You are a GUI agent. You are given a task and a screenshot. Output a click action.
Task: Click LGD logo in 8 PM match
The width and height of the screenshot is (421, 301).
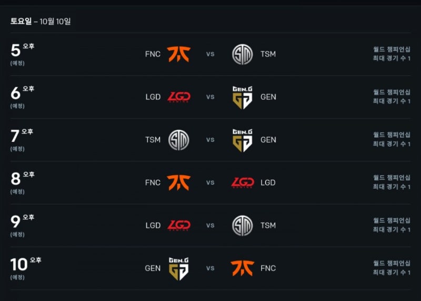click(243, 183)
